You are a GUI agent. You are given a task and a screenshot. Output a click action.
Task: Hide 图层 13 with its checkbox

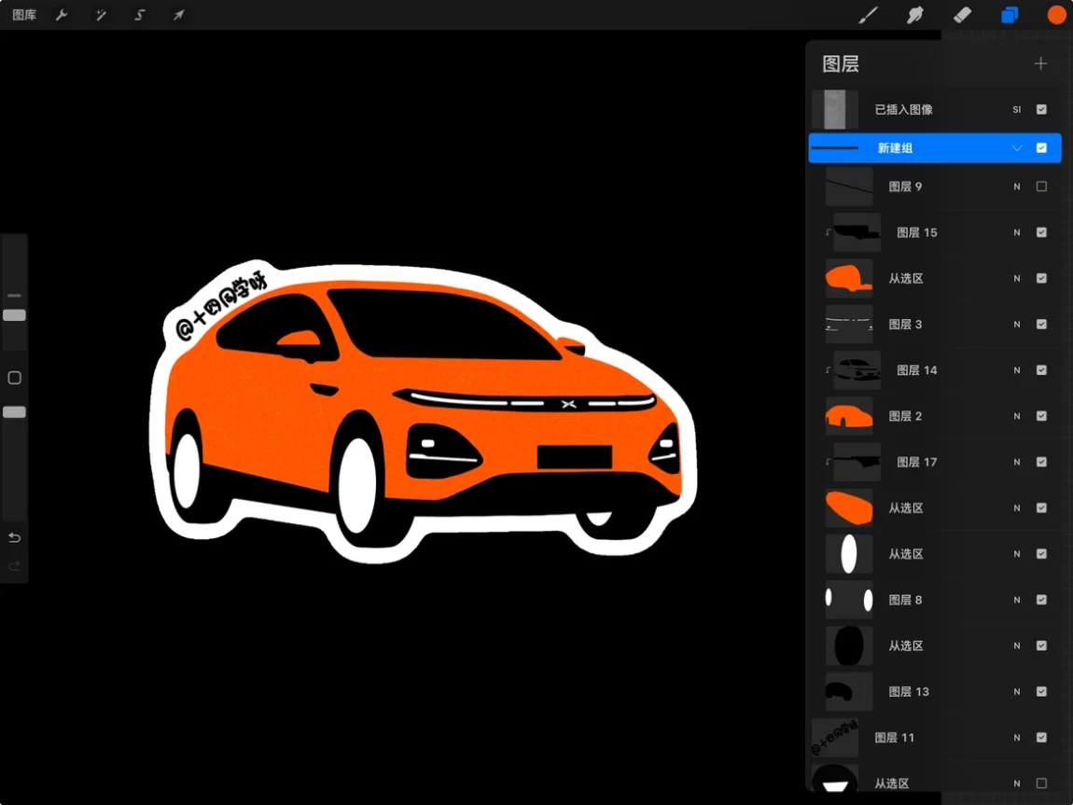click(x=1041, y=691)
